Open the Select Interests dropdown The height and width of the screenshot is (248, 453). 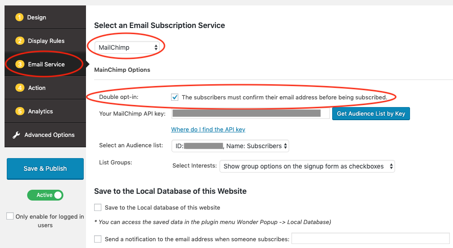(x=307, y=166)
